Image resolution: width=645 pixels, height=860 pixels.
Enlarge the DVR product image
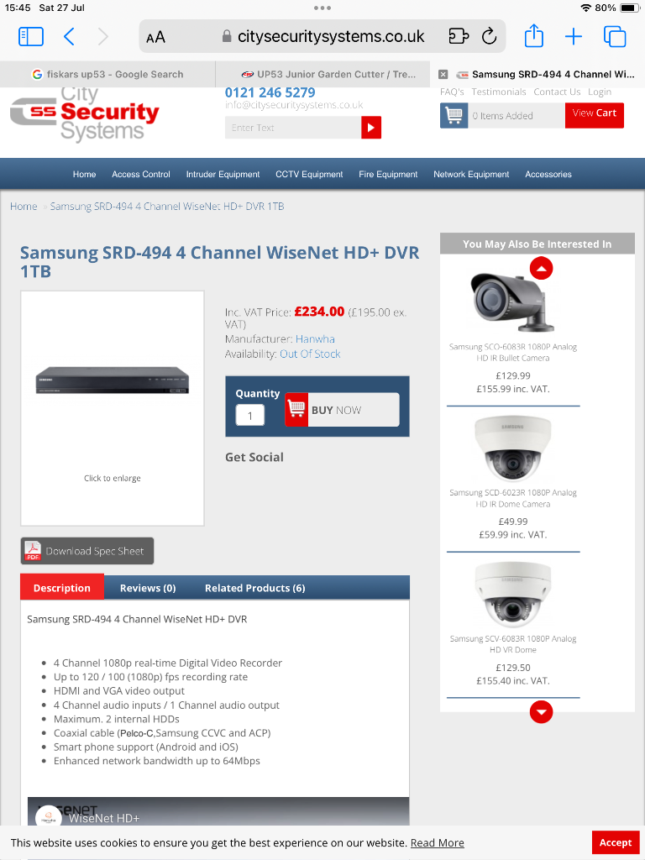click(113, 408)
